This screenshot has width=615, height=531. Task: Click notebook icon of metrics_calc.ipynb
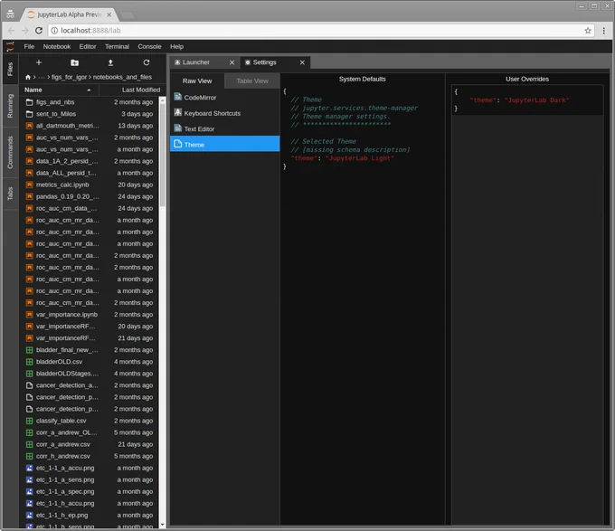coord(29,185)
